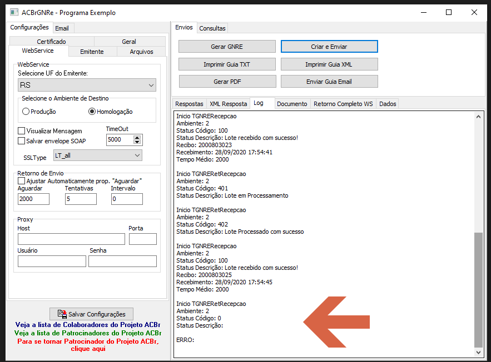This screenshot has width=491, height=362.
Task: Click the log line 'Status Código: 401'
Action: (202, 188)
